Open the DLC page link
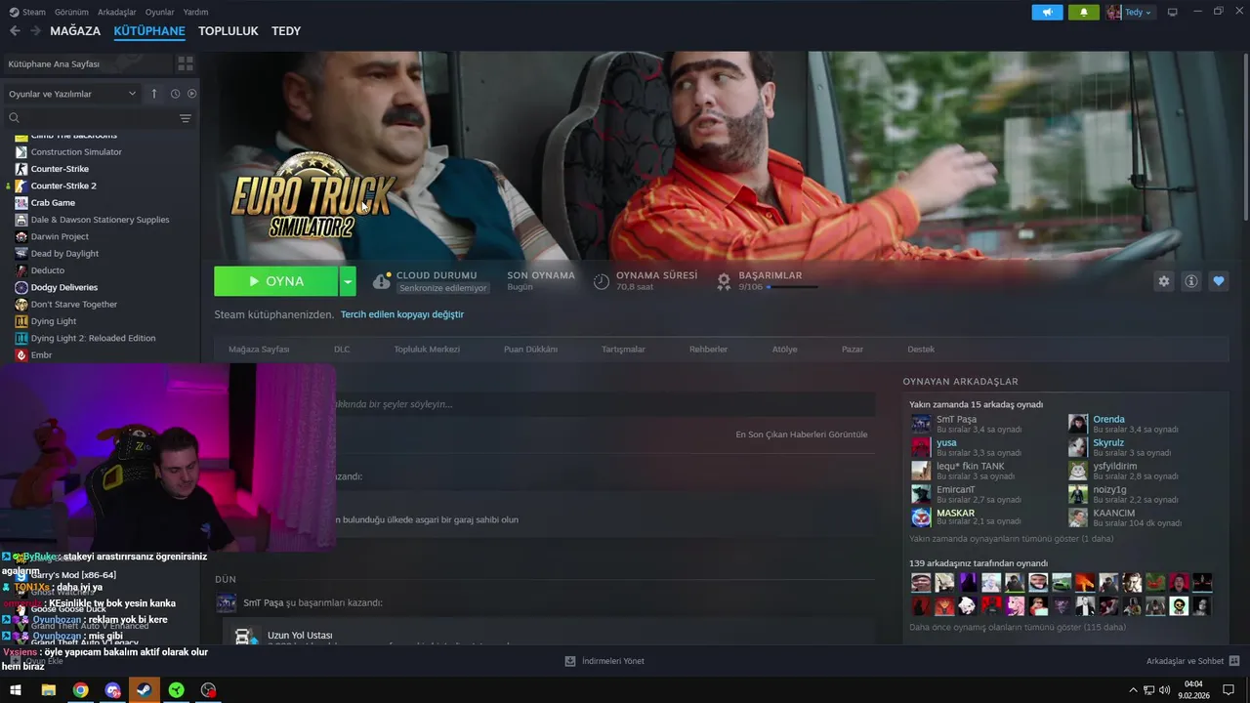 click(342, 350)
